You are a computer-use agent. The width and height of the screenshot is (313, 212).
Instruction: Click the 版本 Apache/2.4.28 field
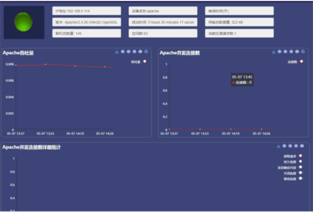pos(86,22)
